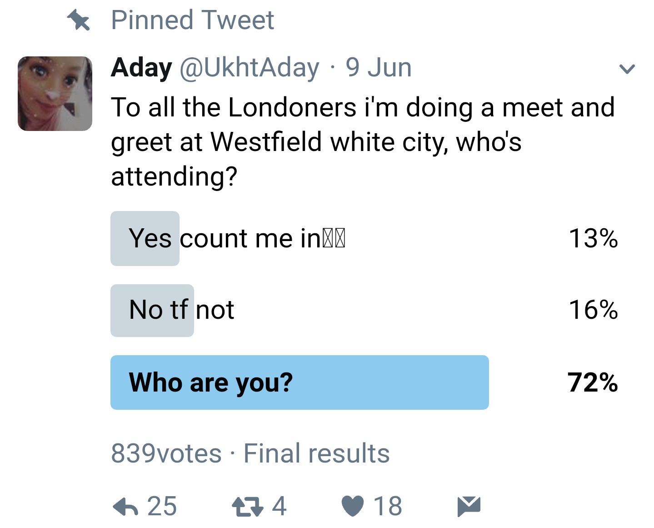Click the tweet text about Westfield meet and greet
This screenshot has height=528, width=654.
tap(363, 142)
